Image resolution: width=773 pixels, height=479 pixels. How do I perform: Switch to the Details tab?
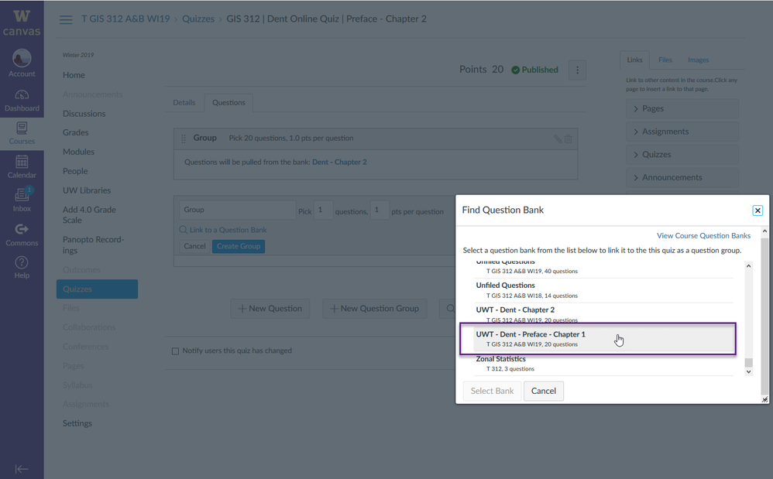tap(184, 102)
